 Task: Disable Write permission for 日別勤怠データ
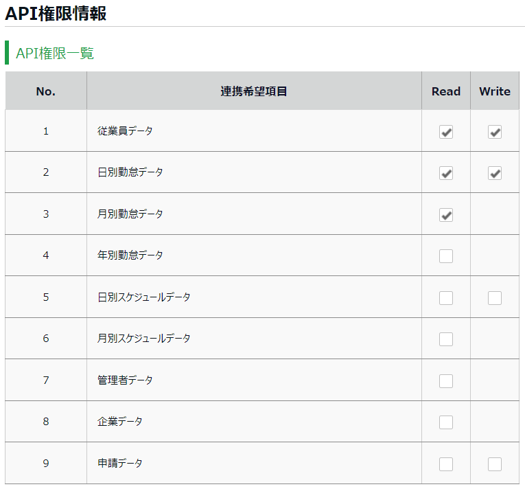(495, 173)
